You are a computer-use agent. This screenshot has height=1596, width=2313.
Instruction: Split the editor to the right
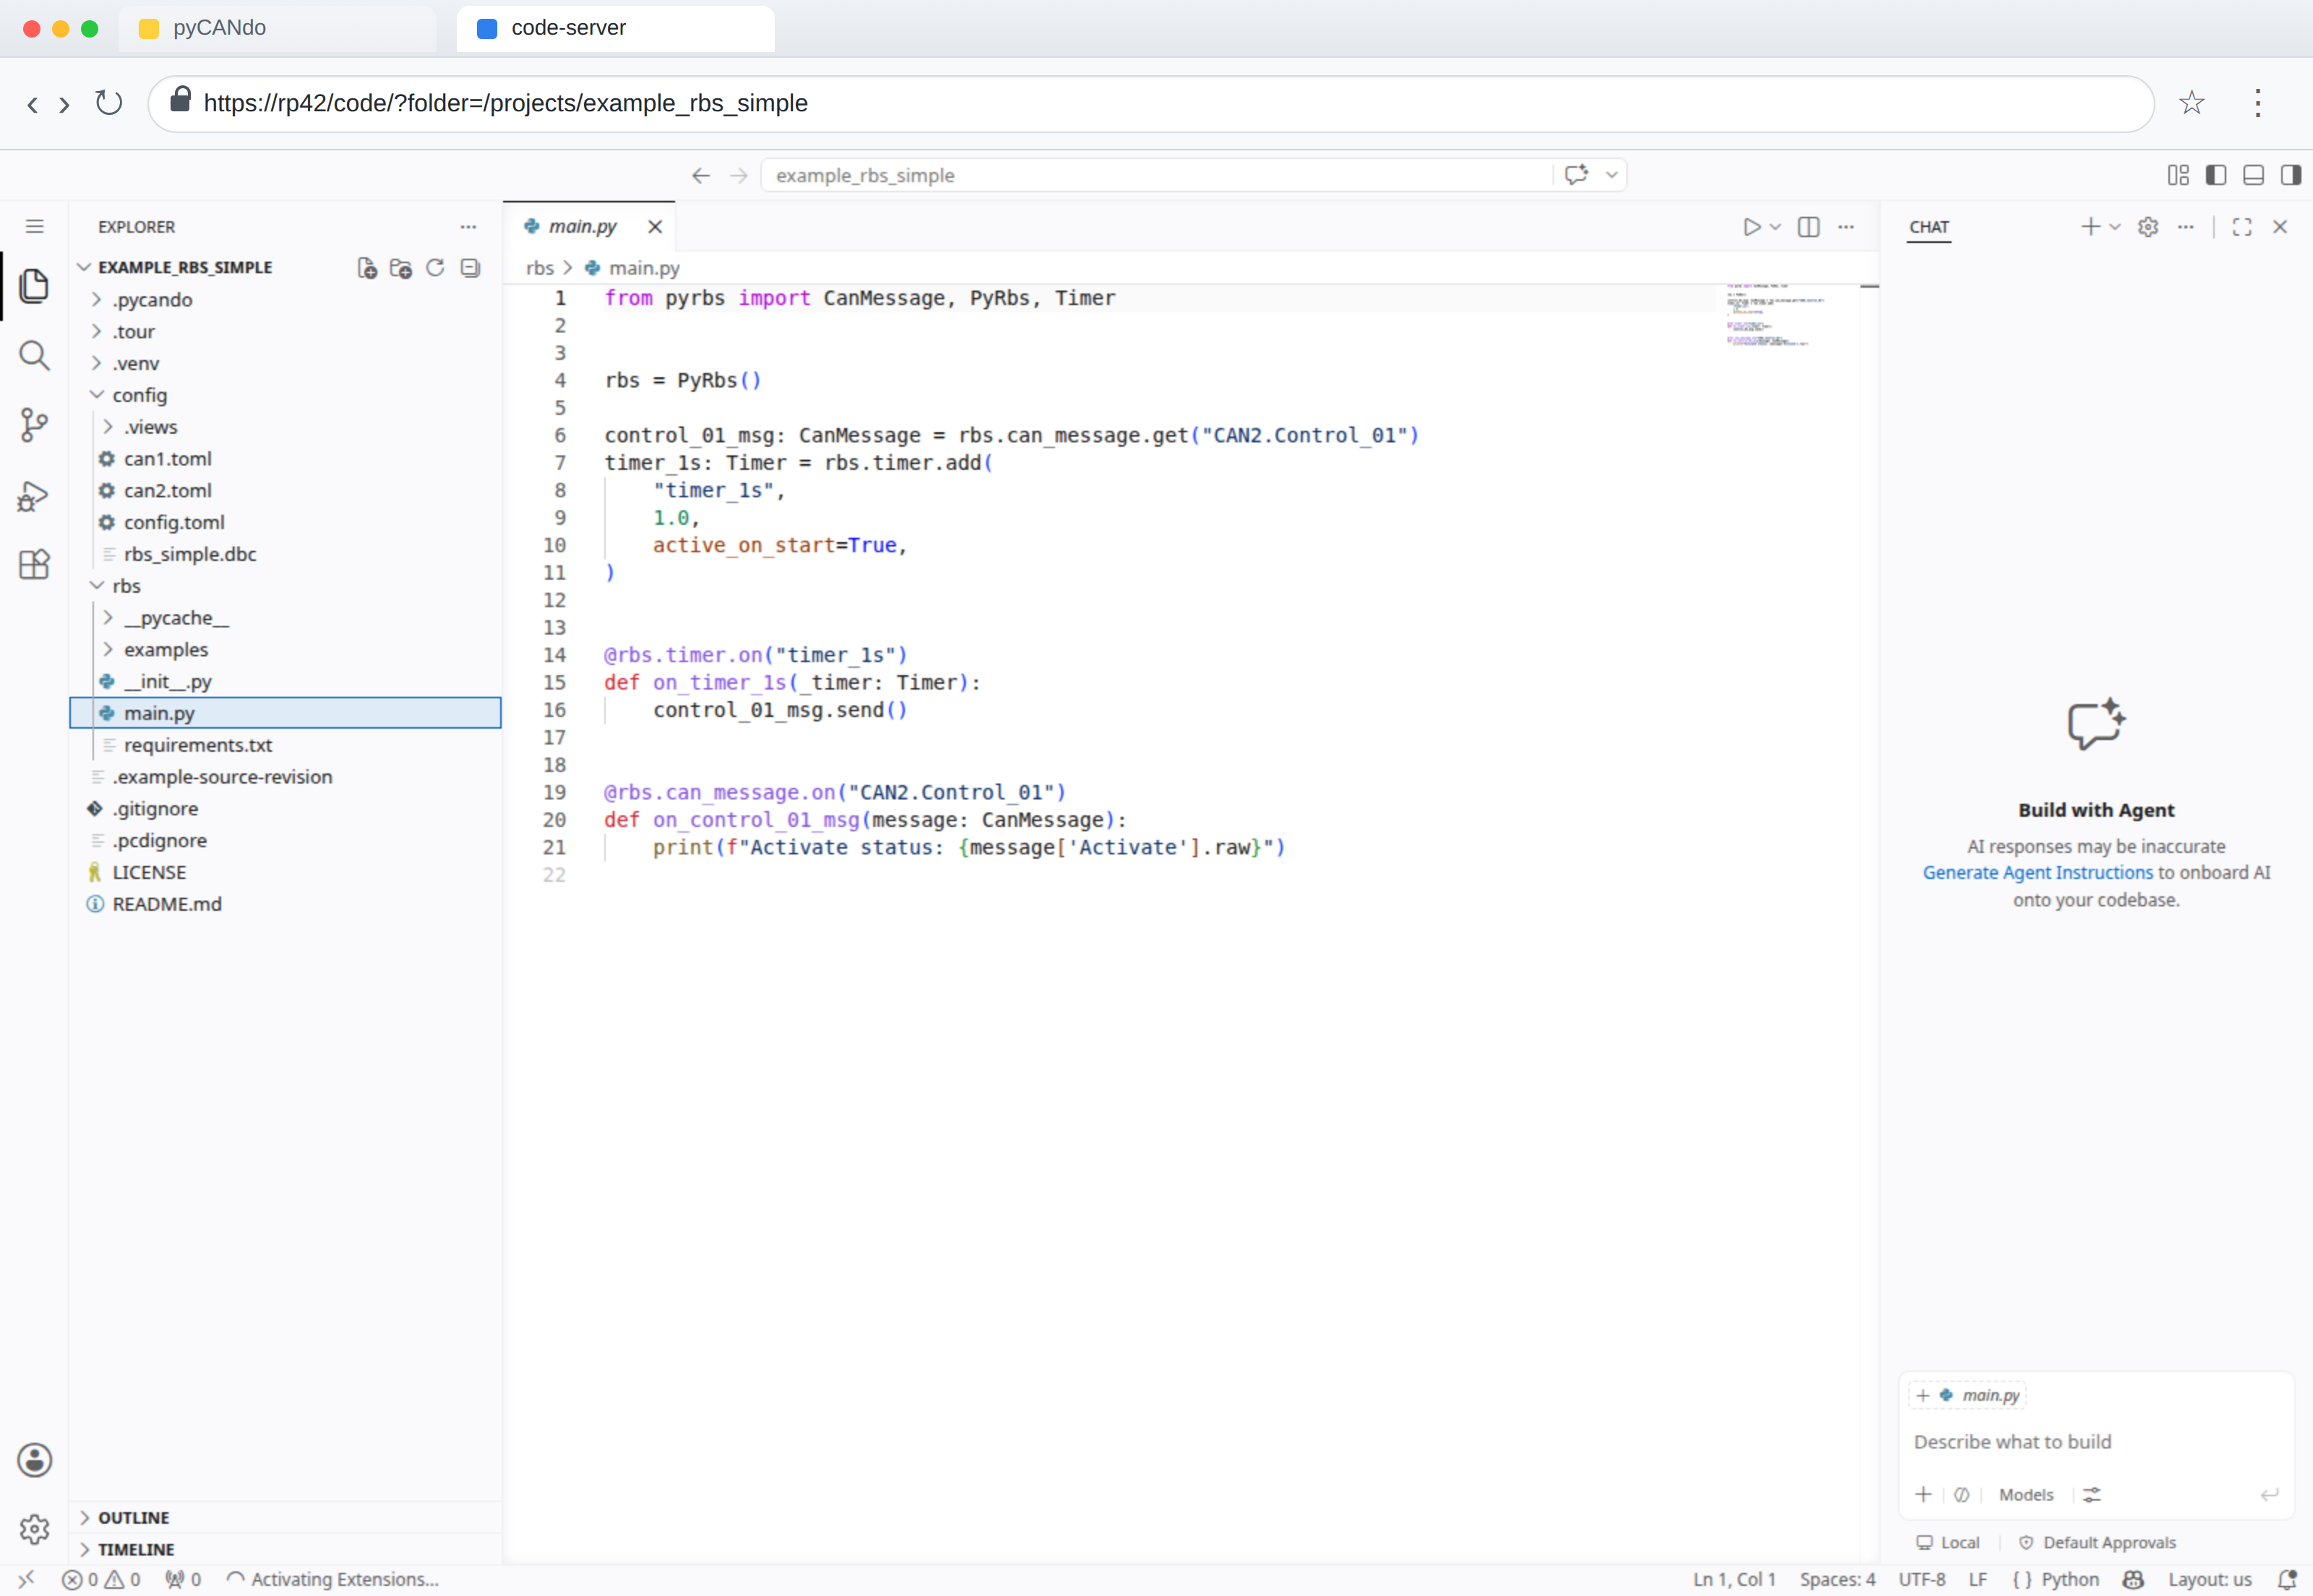[x=1808, y=227]
